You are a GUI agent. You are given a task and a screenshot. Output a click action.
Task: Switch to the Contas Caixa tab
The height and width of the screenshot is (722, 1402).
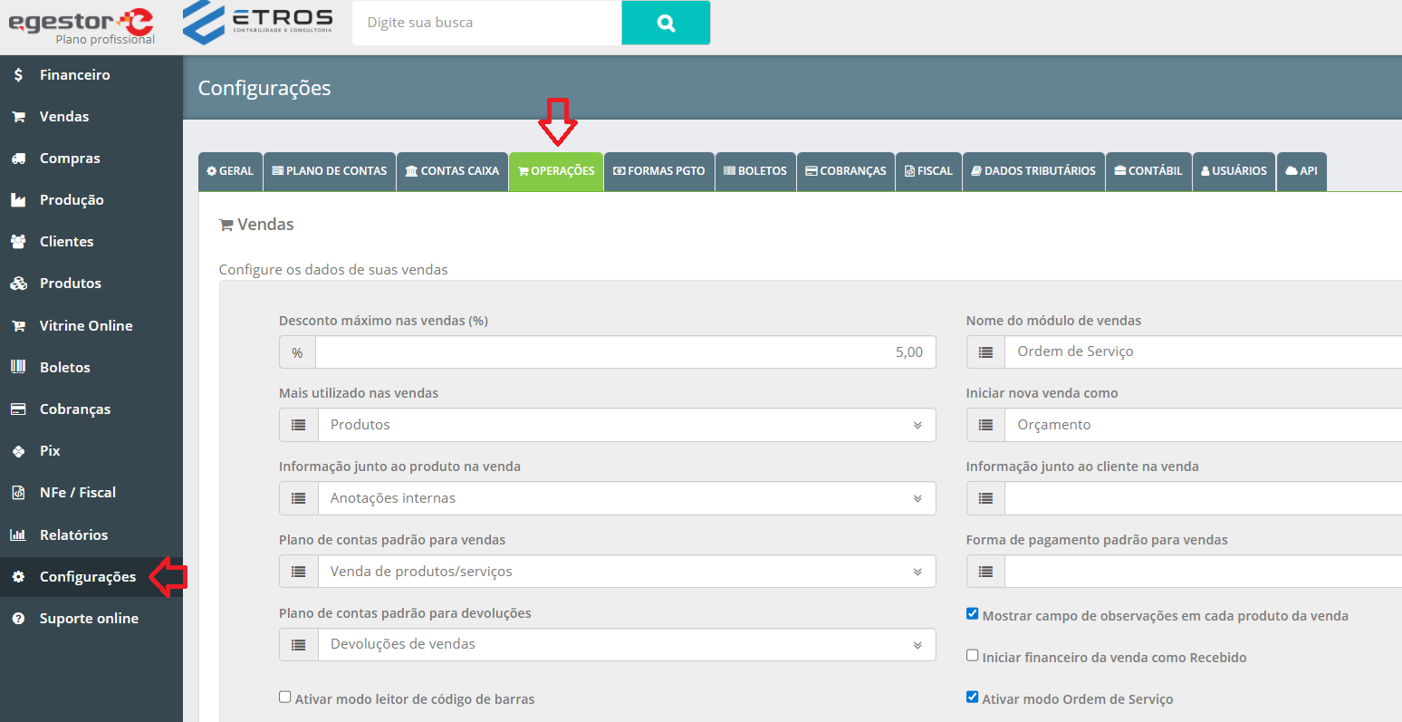pos(452,171)
